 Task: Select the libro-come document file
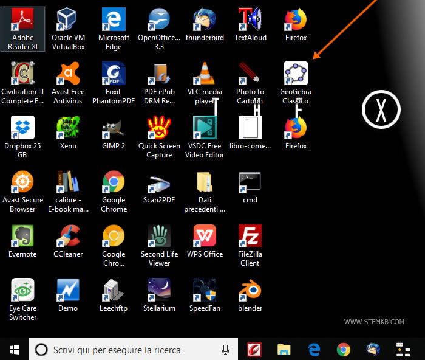(250, 133)
